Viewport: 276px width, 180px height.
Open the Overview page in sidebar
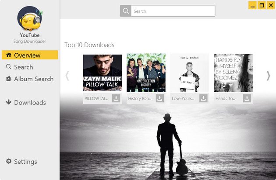click(30, 55)
